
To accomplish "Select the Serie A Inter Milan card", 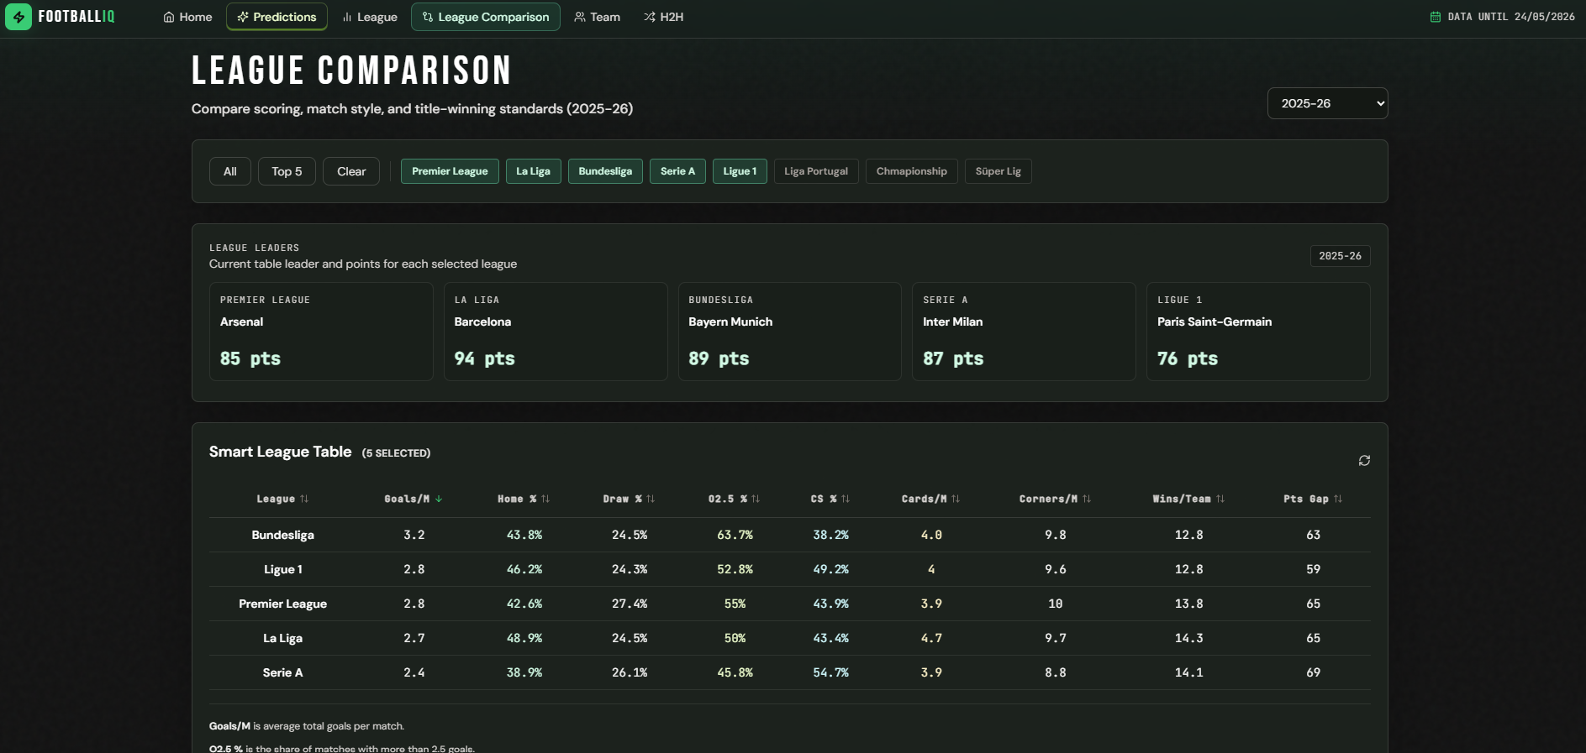I will point(1024,332).
